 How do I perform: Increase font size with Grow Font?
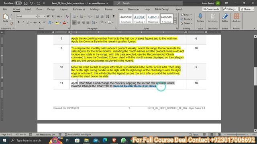tap(48, 16)
